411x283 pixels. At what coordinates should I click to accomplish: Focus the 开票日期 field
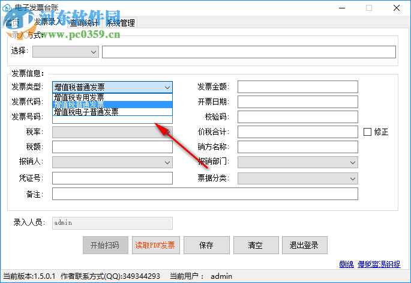point(298,102)
